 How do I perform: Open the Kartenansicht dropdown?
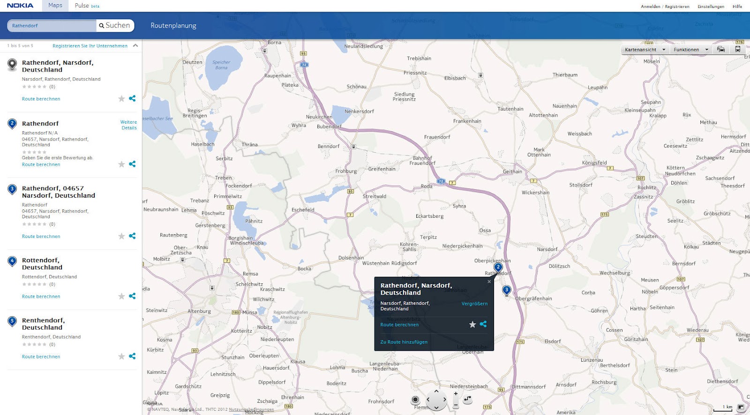coord(645,50)
